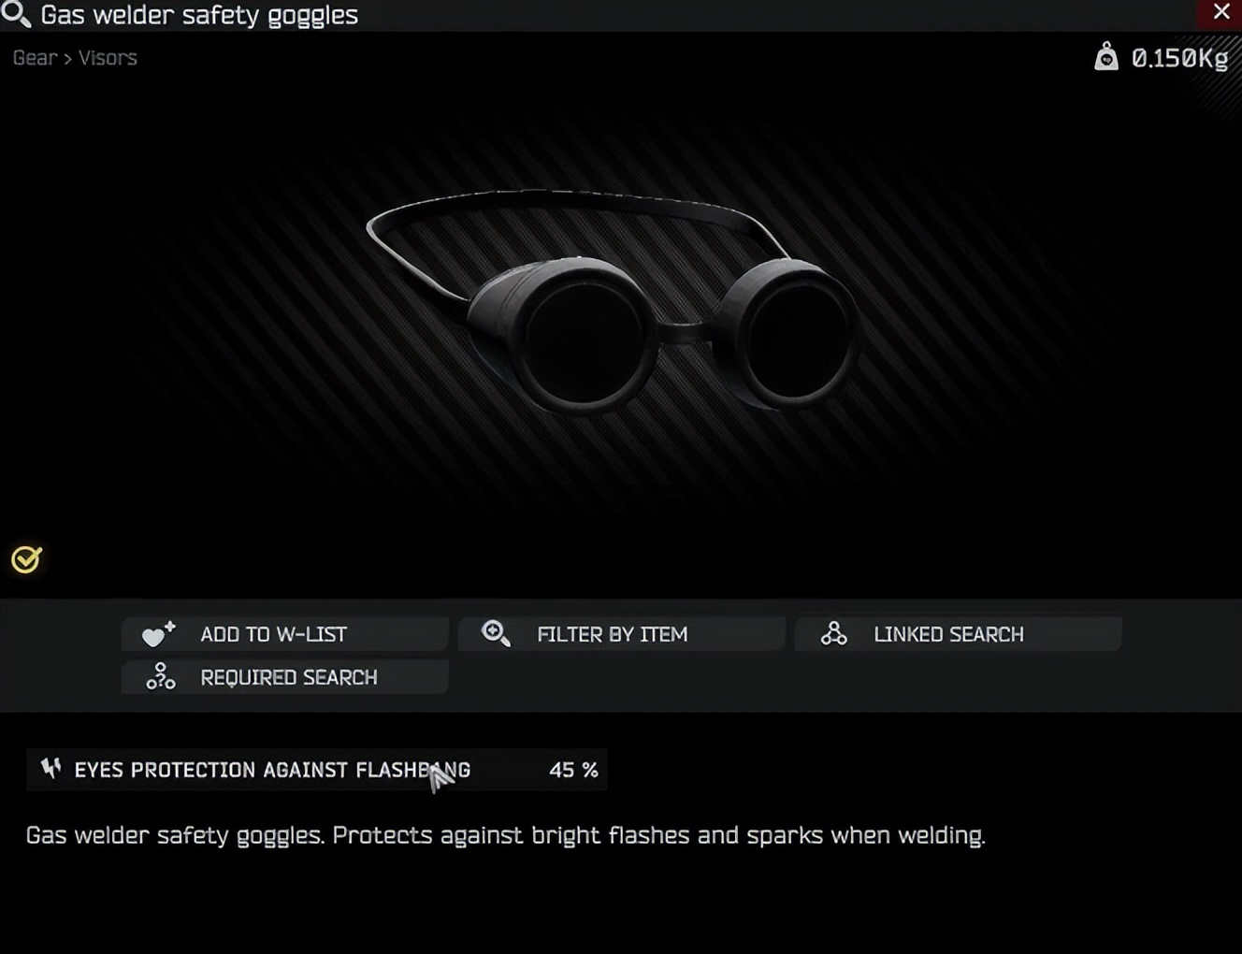Select Filter by Item button
The image size is (1242, 954).
[x=622, y=634]
